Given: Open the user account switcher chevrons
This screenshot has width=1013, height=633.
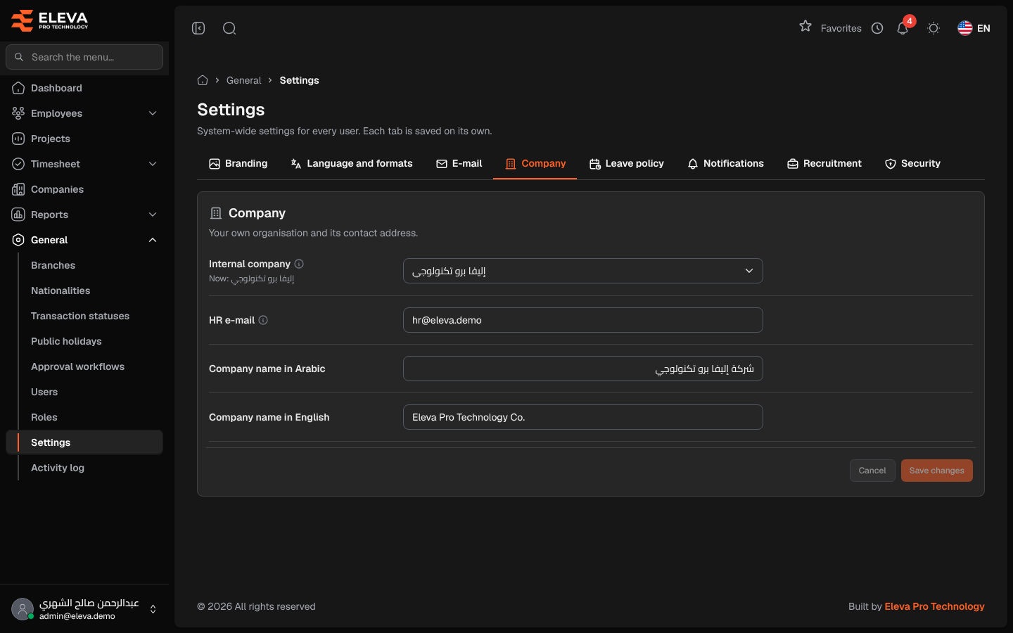Looking at the screenshot, I should tap(153, 609).
